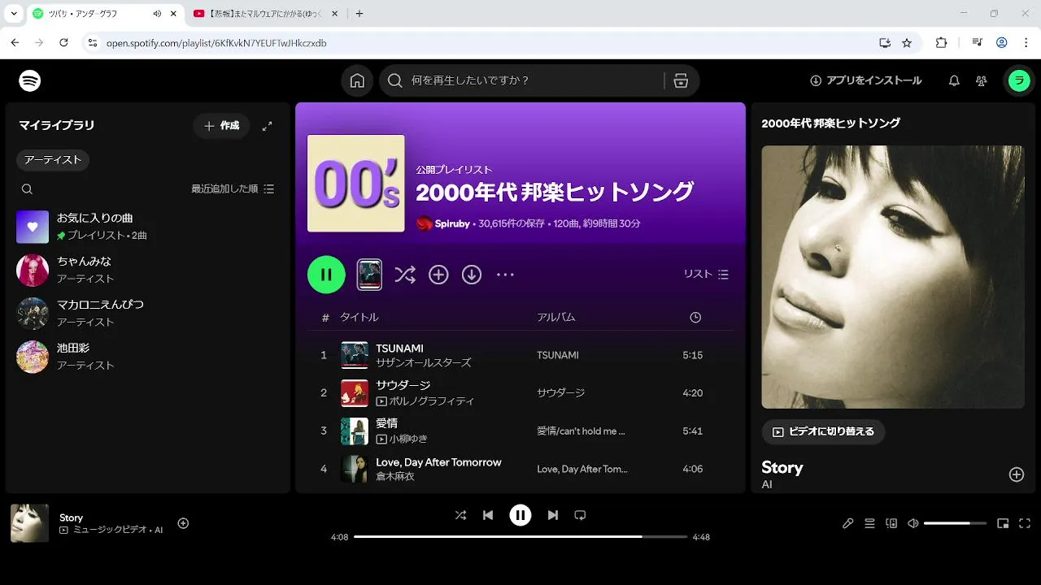Skip to the next track
1041x585 pixels.
[553, 515]
